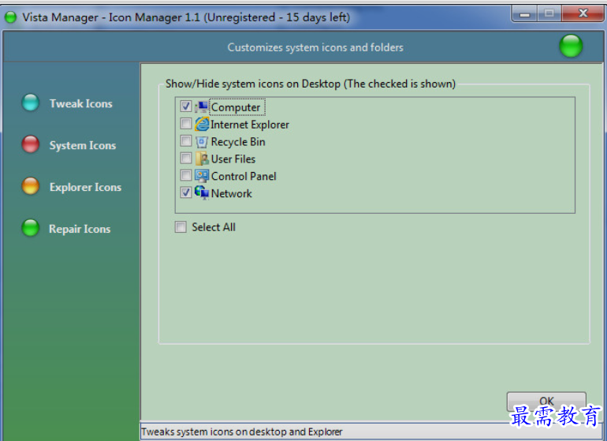Click the large green orb in header

[x=571, y=46]
